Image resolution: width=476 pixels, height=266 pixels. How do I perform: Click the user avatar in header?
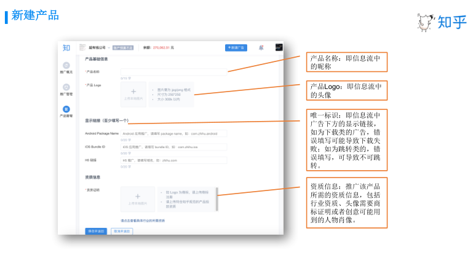pos(279,47)
